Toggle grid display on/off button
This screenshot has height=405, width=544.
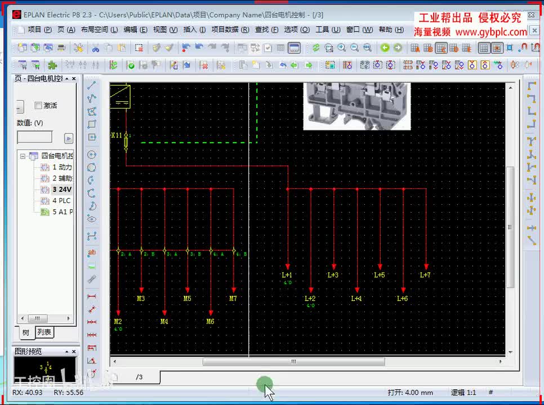pos(484,48)
